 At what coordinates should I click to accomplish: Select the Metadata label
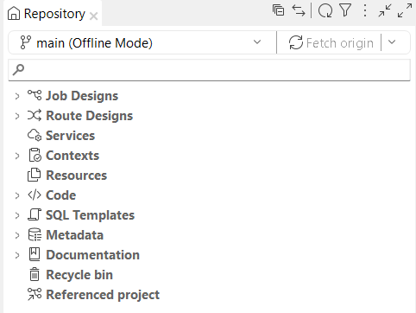[75, 235]
